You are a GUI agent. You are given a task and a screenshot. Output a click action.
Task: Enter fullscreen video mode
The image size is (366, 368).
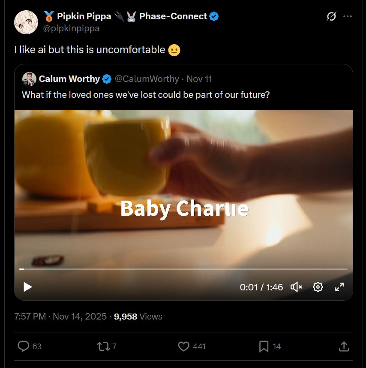[x=339, y=287]
